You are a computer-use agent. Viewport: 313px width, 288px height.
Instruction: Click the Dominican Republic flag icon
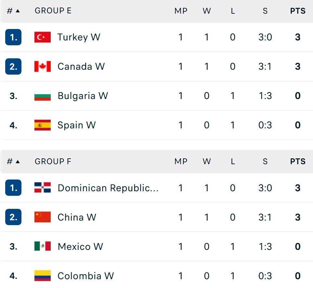pyautogui.click(x=43, y=188)
